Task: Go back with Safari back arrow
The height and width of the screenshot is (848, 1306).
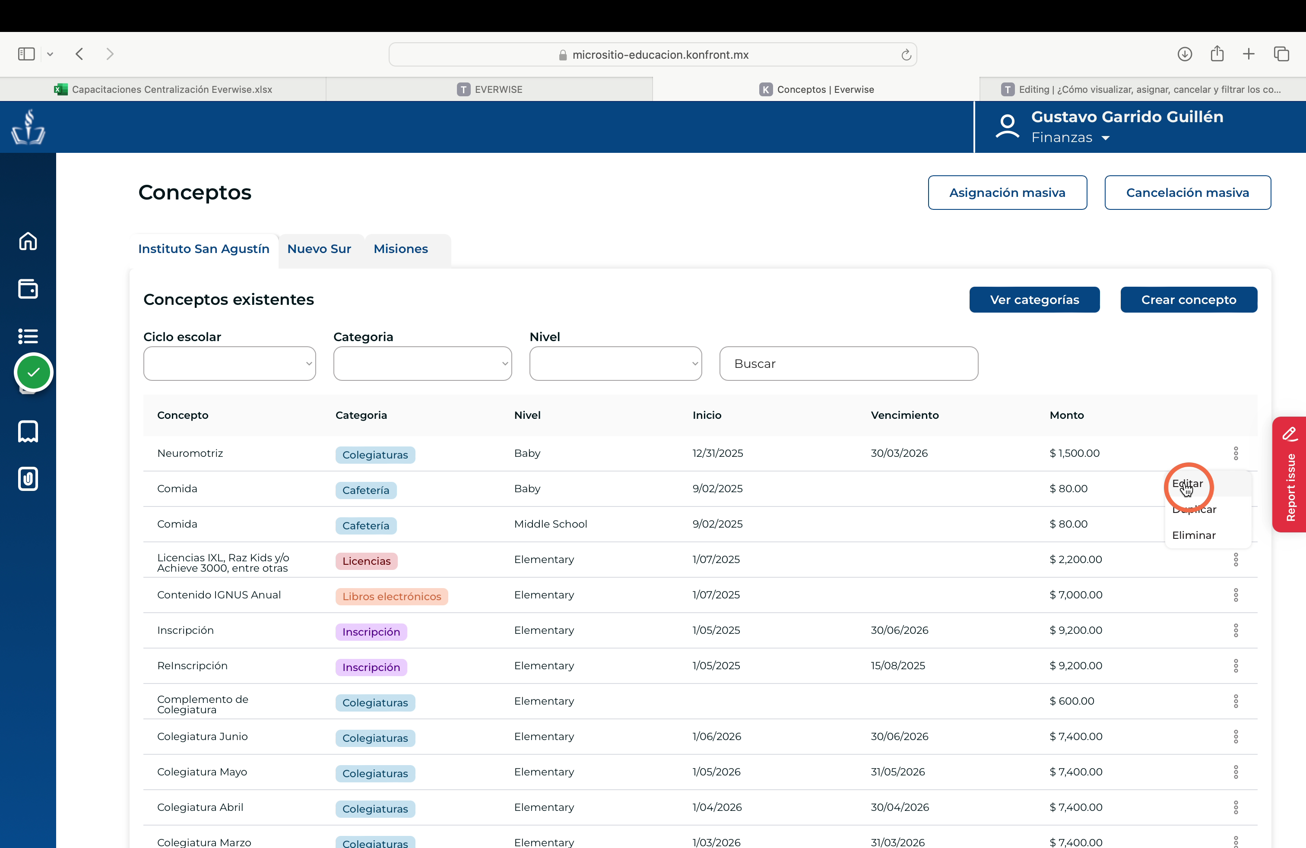Action: click(x=79, y=54)
